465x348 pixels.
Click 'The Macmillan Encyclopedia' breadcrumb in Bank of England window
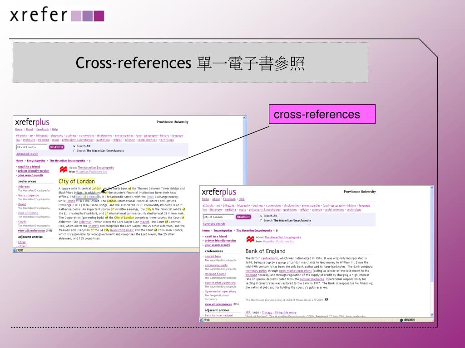point(254,231)
